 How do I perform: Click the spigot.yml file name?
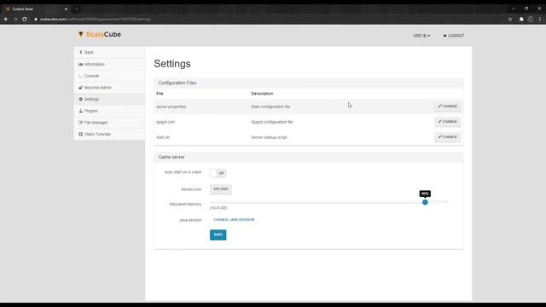(166, 122)
